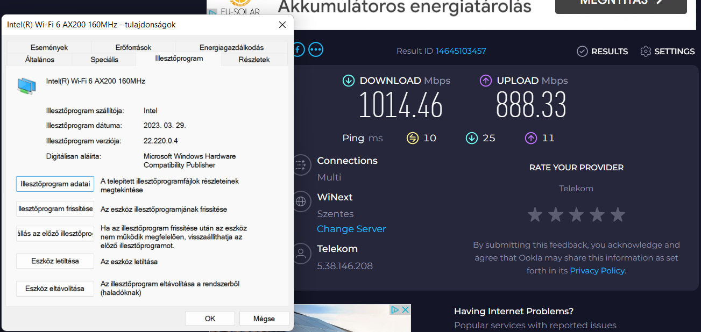Click the user icon beside Telekom
The width and height of the screenshot is (701, 332).
coord(301,252)
